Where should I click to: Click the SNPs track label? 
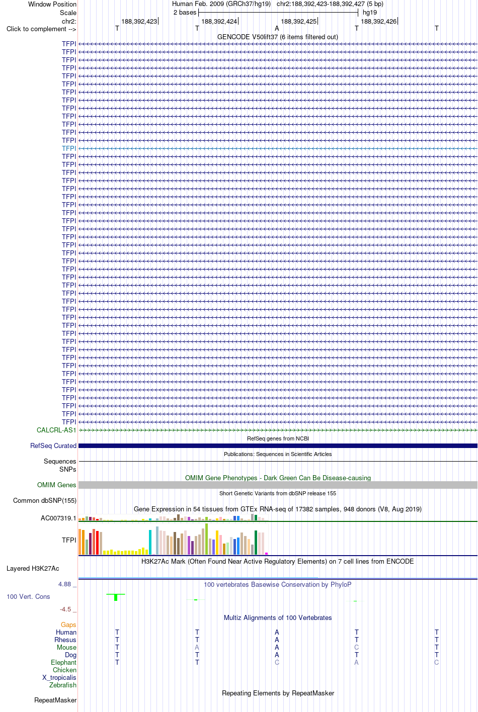point(68,469)
